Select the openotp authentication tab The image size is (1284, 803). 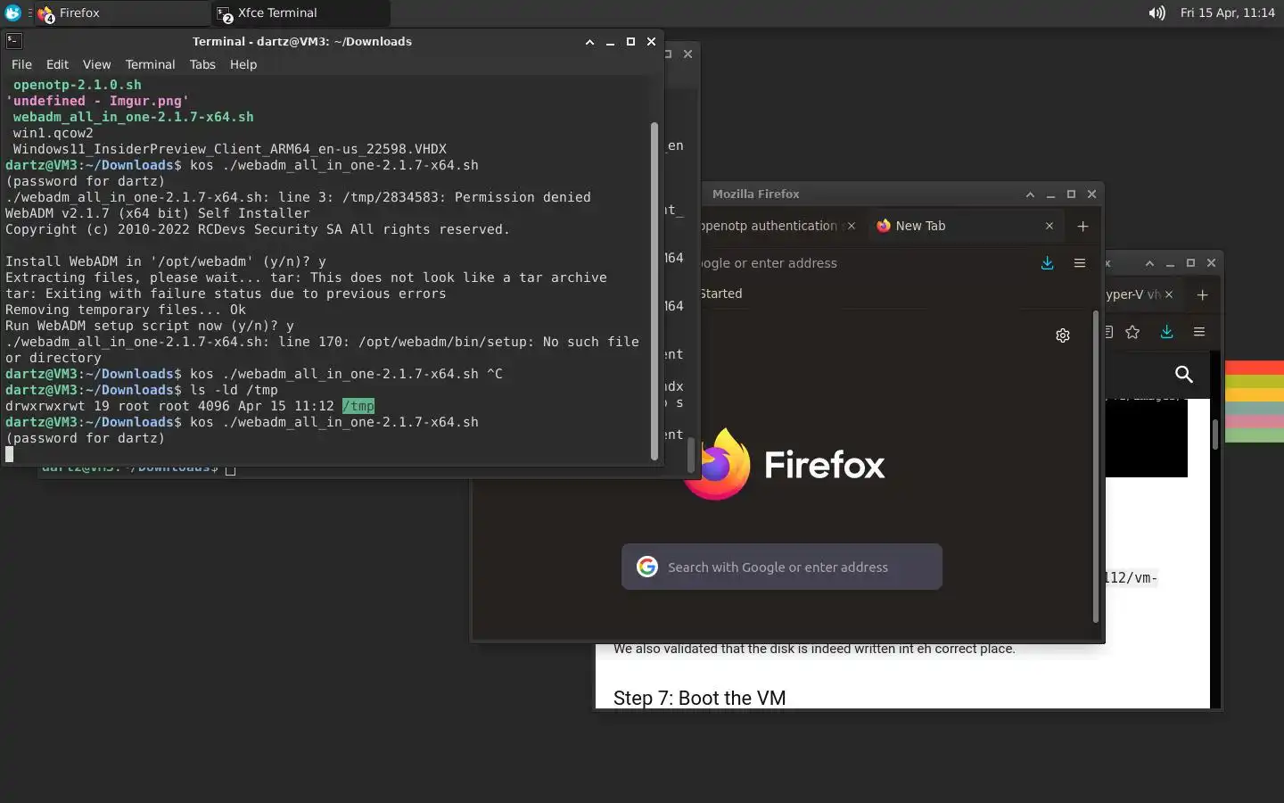click(x=768, y=226)
